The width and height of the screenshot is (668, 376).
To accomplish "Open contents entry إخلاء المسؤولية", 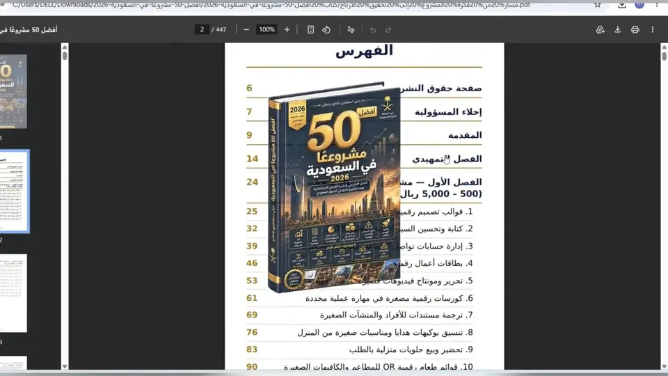I will coord(448,111).
